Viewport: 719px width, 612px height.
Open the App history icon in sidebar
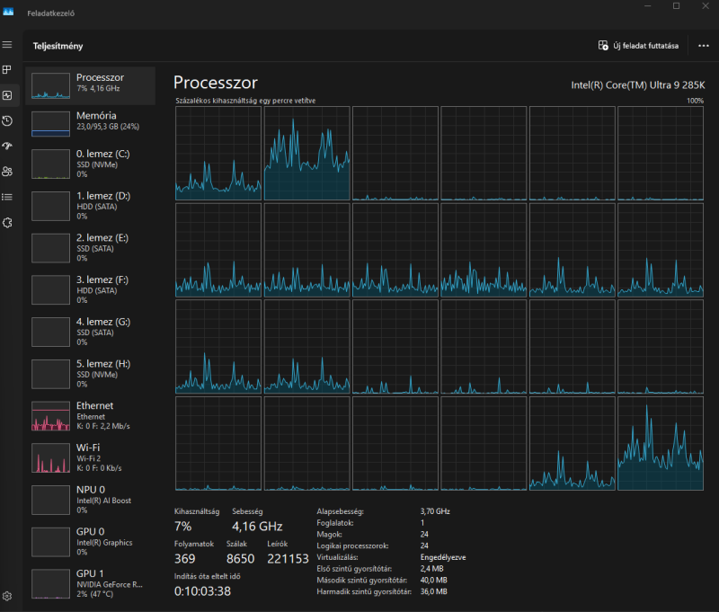7,121
